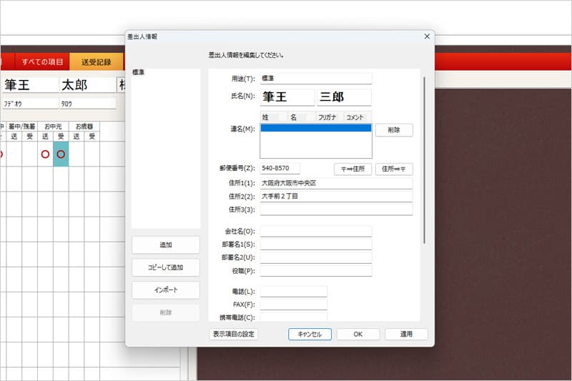Click the 住所⇒〒 conversion button
Viewport: 572px width, 381px height.
(x=394, y=169)
